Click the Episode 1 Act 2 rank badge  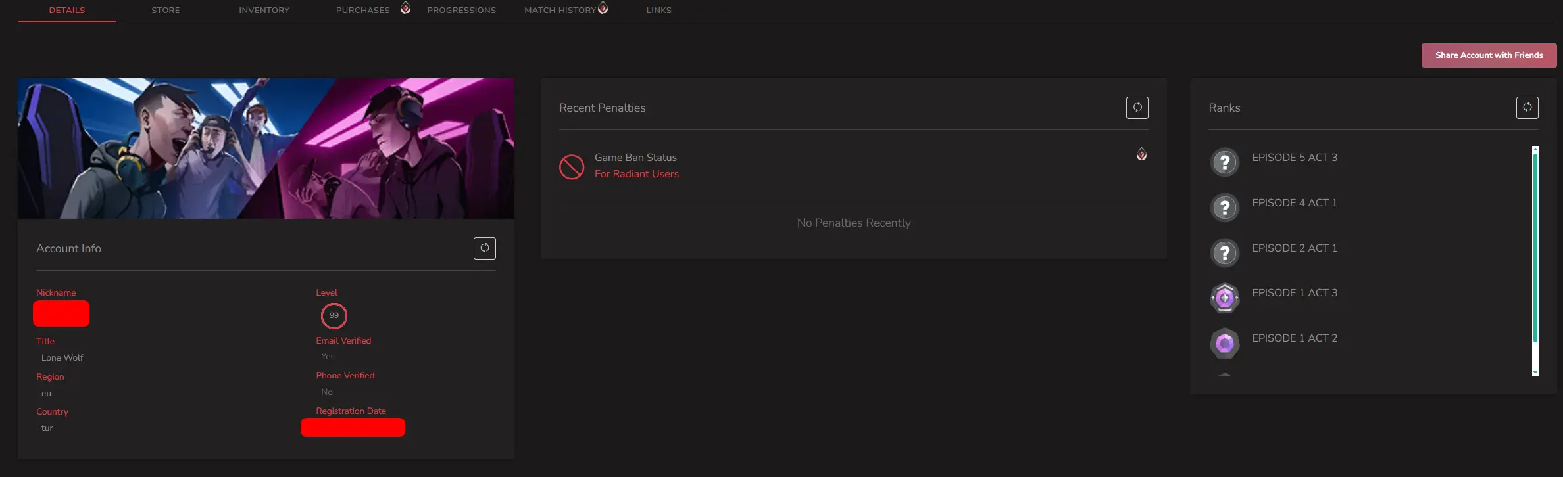[x=1224, y=343]
